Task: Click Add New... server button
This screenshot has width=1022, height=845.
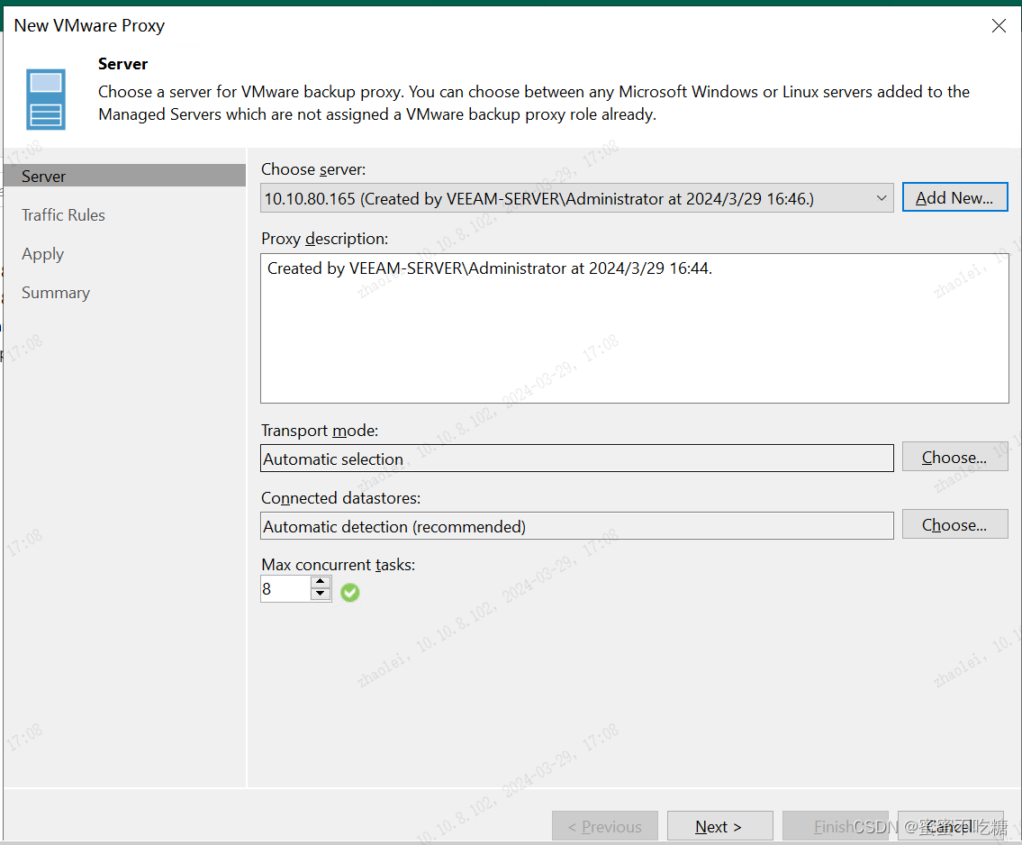Action: point(954,197)
